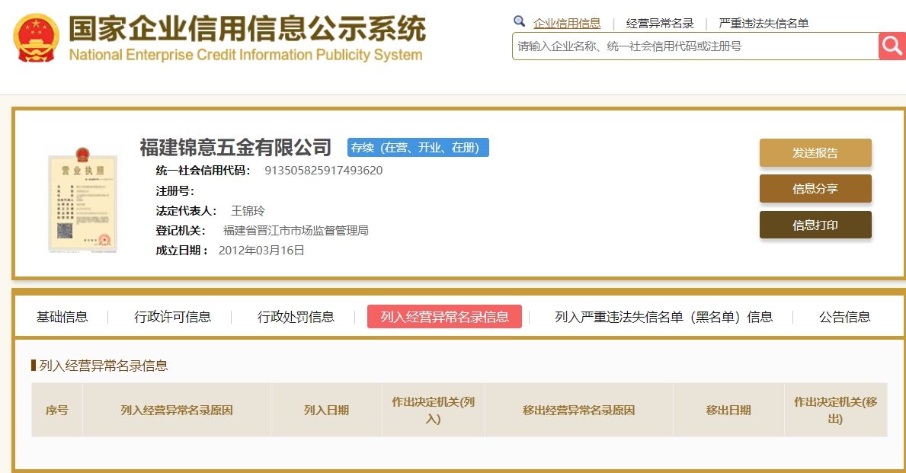Click the 移出日期 column header
The height and width of the screenshot is (473, 906).
click(x=728, y=410)
